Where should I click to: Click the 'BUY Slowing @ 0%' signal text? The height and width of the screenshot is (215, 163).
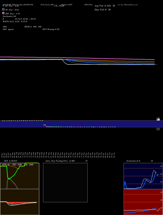tap(51, 29)
